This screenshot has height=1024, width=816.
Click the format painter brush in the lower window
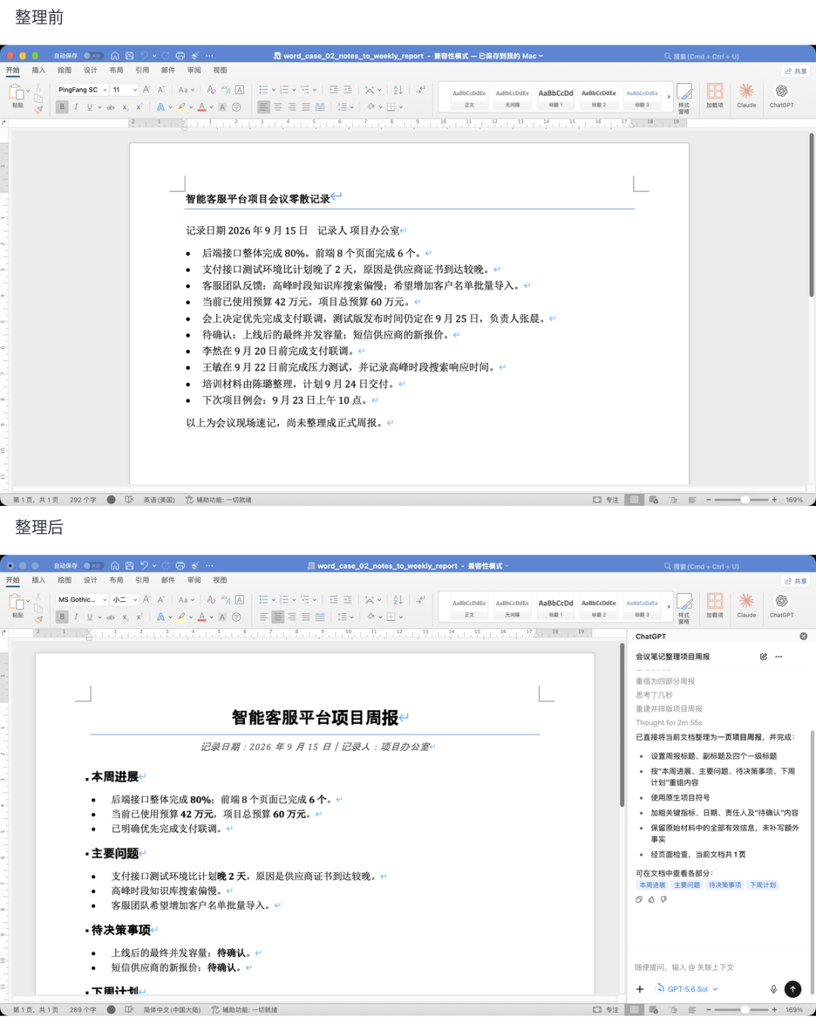click(x=39, y=619)
